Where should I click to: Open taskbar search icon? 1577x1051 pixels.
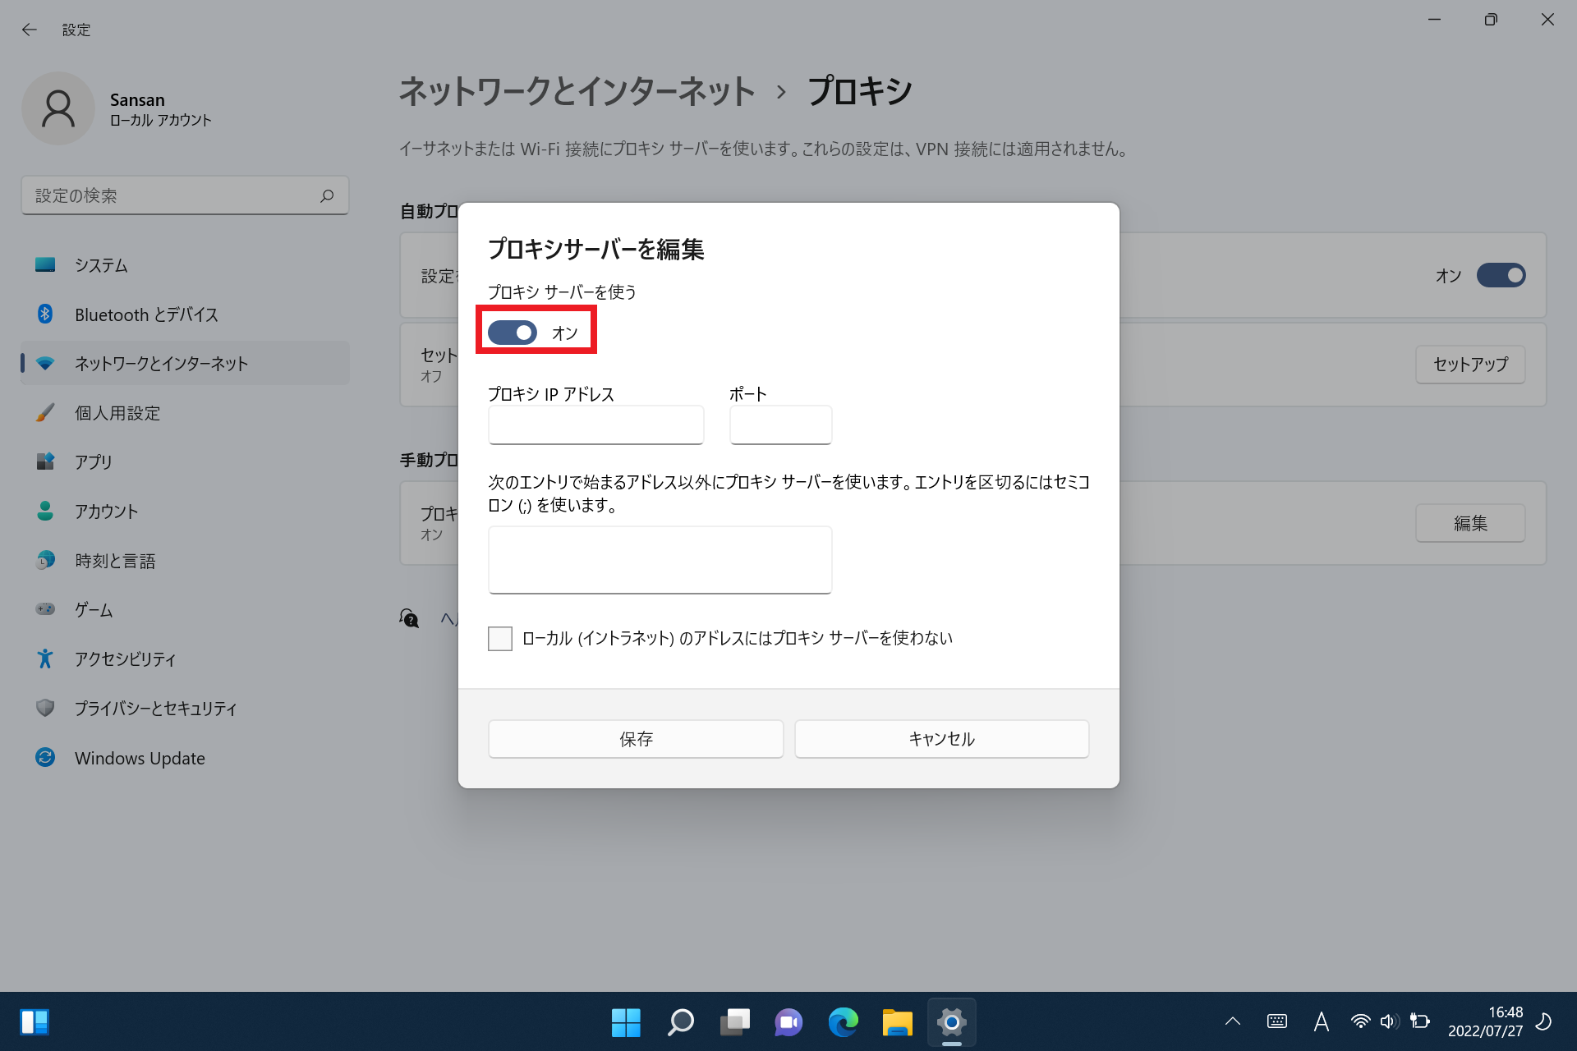[x=680, y=1022]
